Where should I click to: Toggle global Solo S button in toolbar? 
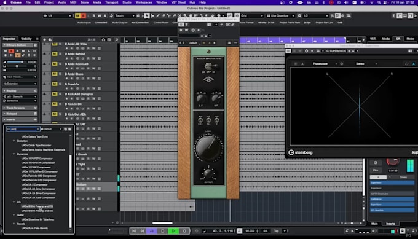click(x=83, y=16)
